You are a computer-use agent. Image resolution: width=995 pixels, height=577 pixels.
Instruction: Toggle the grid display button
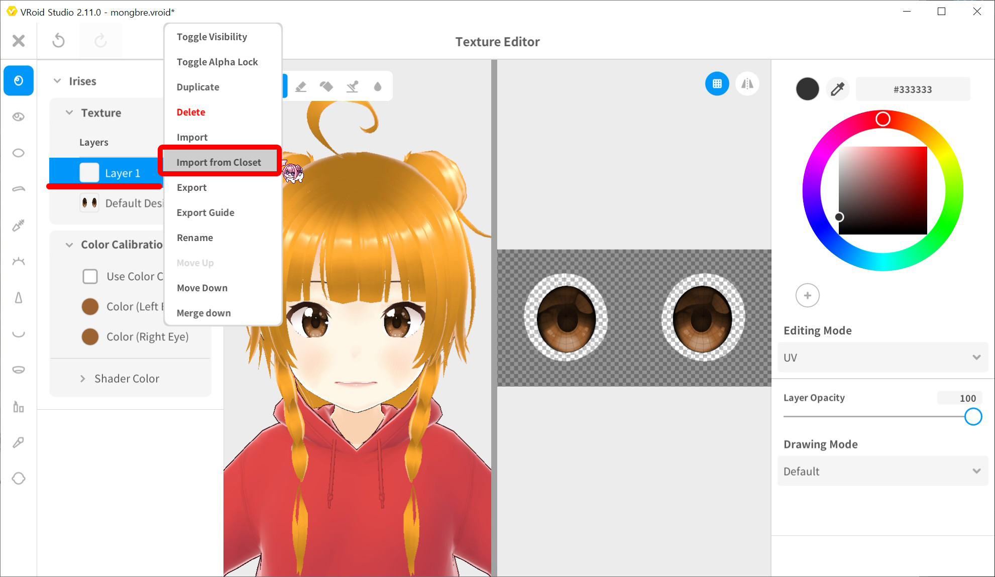pyautogui.click(x=717, y=84)
